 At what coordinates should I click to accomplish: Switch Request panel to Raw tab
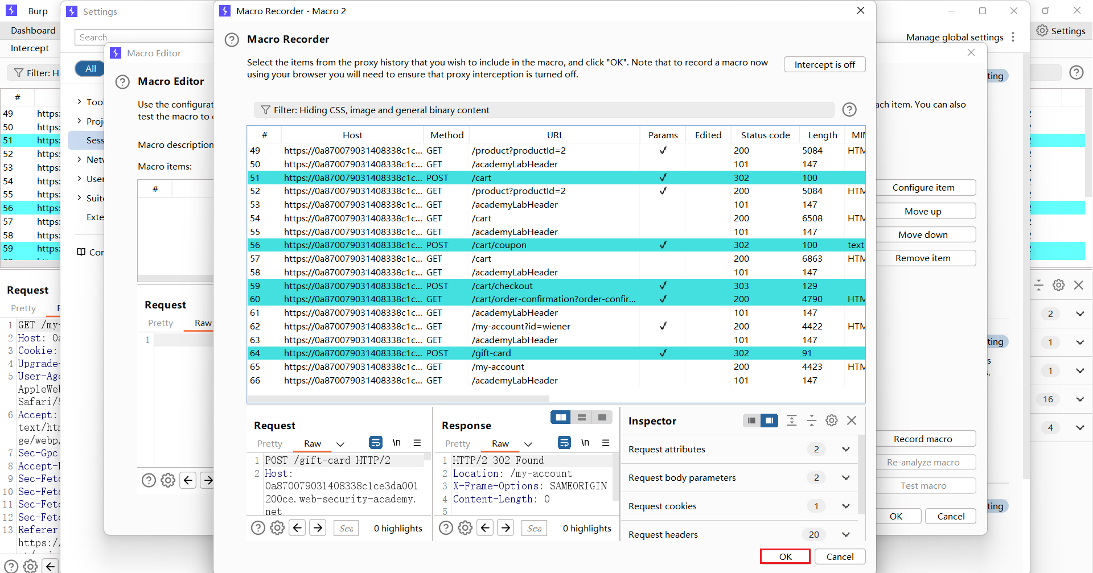[313, 444]
